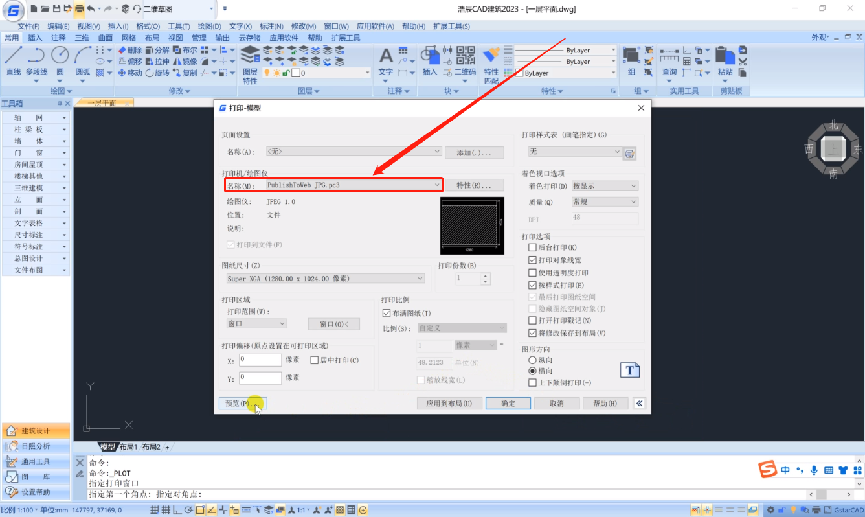Image resolution: width=865 pixels, height=517 pixels.
Task: Select the 纵向 portrait radio button
Action: pyautogui.click(x=533, y=360)
